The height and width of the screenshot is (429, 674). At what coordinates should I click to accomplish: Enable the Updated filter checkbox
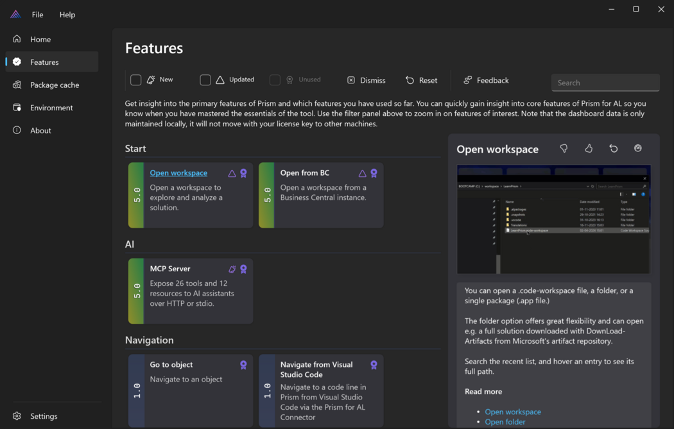click(x=205, y=80)
